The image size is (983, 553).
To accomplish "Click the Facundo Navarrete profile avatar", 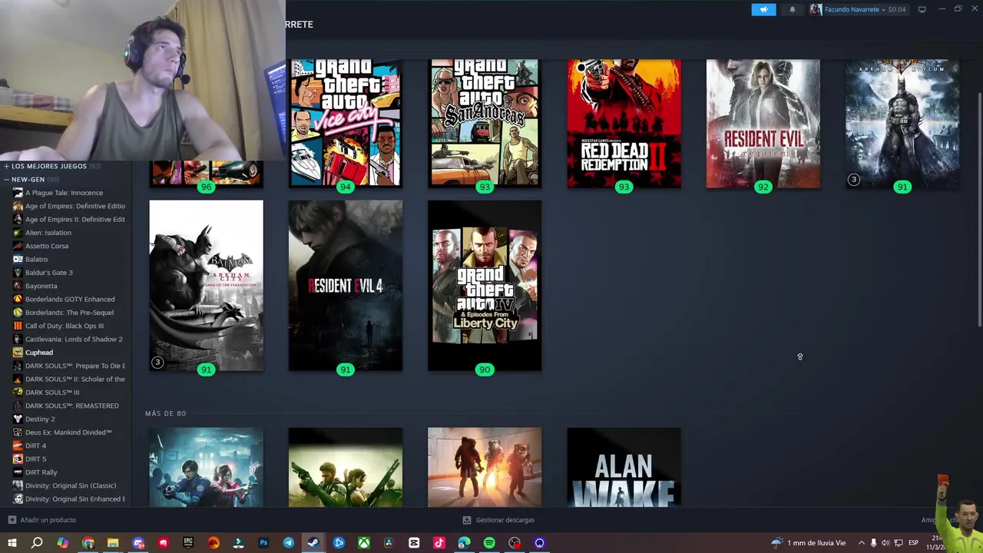I will click(816, 9).
